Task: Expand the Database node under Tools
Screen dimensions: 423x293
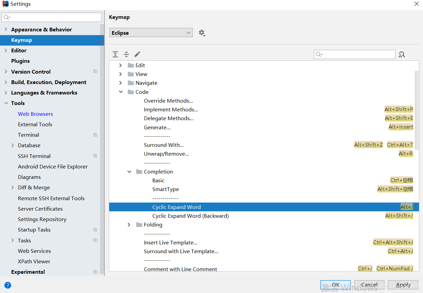Action: [x=12, y=145]
